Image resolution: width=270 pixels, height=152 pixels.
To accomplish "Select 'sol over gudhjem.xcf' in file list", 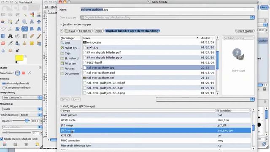I will (149, 78).
